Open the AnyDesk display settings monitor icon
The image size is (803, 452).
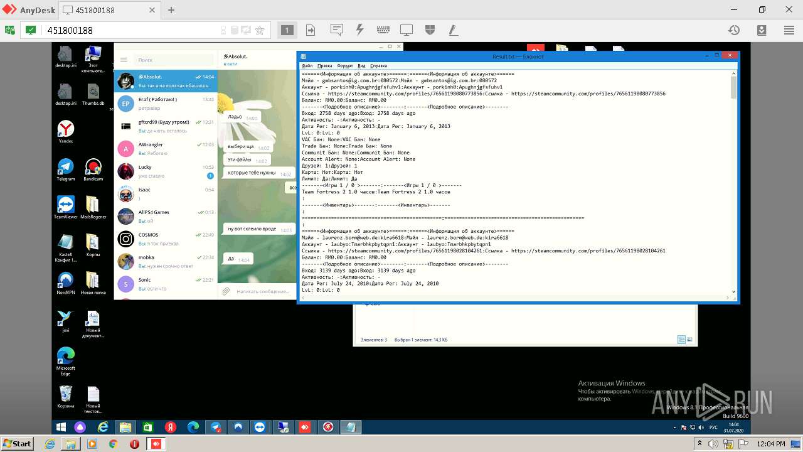407,30
